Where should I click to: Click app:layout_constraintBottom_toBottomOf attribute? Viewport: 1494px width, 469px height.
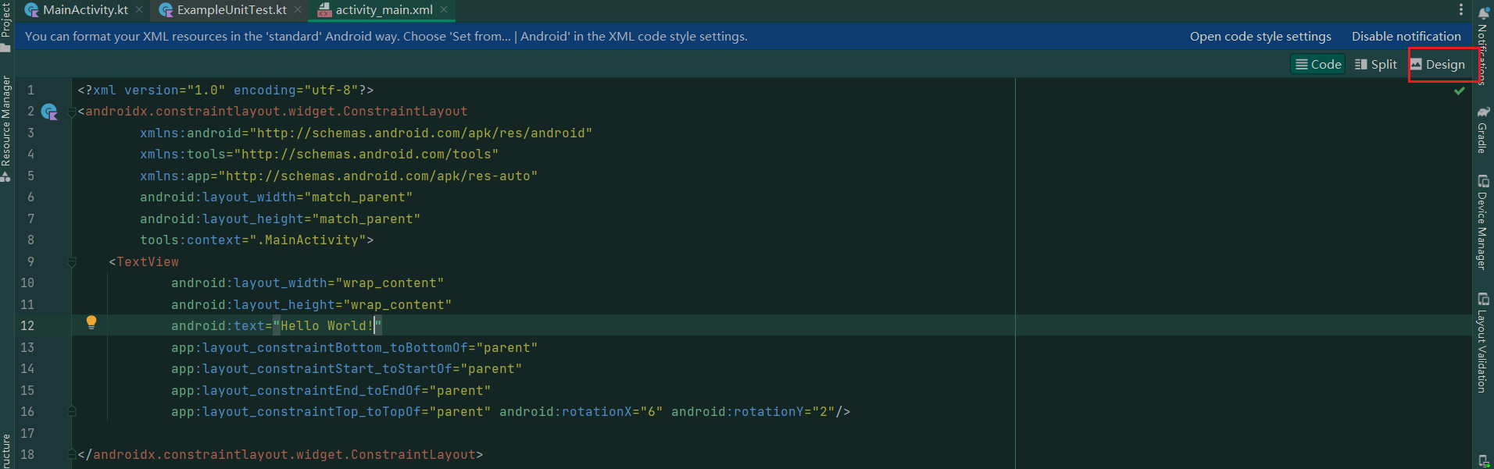tap(354, 348)
